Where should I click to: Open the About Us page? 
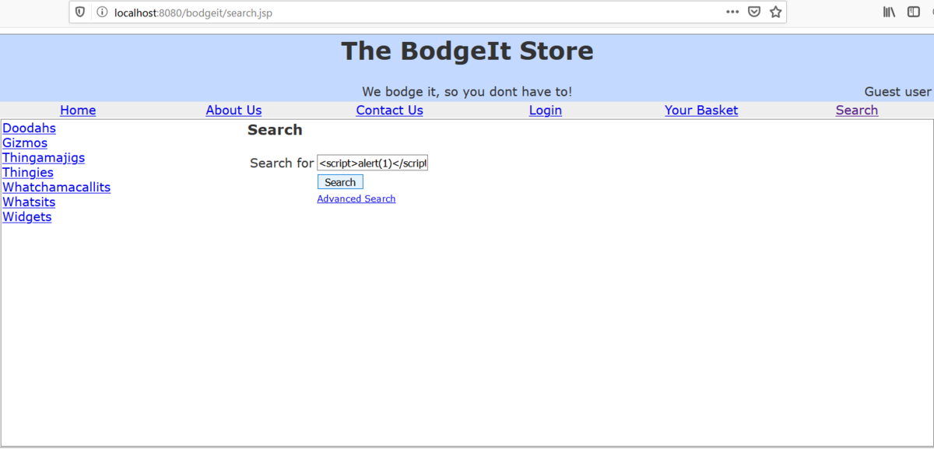coord(233,110)
